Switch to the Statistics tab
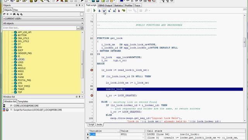 (x=119, y=5)
